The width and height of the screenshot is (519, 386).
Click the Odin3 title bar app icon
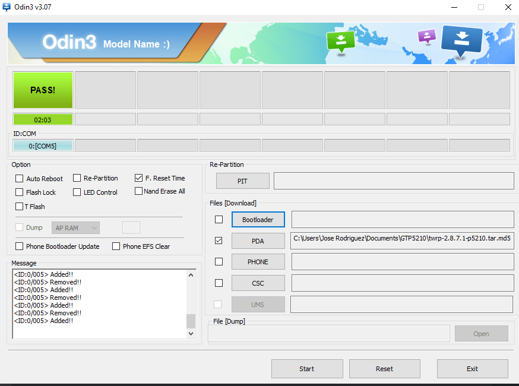[8, 7]
